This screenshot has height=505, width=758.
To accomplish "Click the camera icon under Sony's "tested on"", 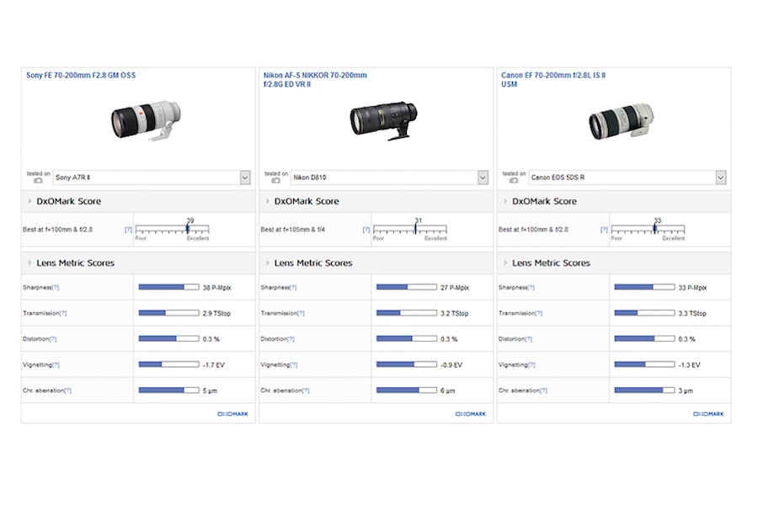I will click(x=38, y=181).
